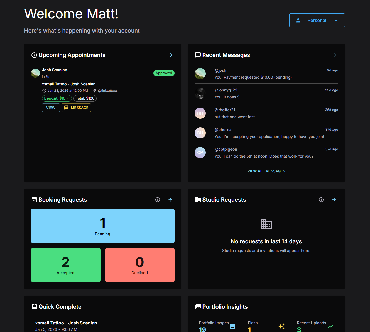The height and width of the screenshot is (332, 370).
Task: Open Recent Messages using the arrow icon
Action: (334, 55)
